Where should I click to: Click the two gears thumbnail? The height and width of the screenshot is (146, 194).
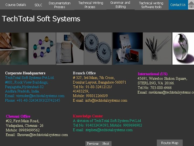click(x=98, y=49)
